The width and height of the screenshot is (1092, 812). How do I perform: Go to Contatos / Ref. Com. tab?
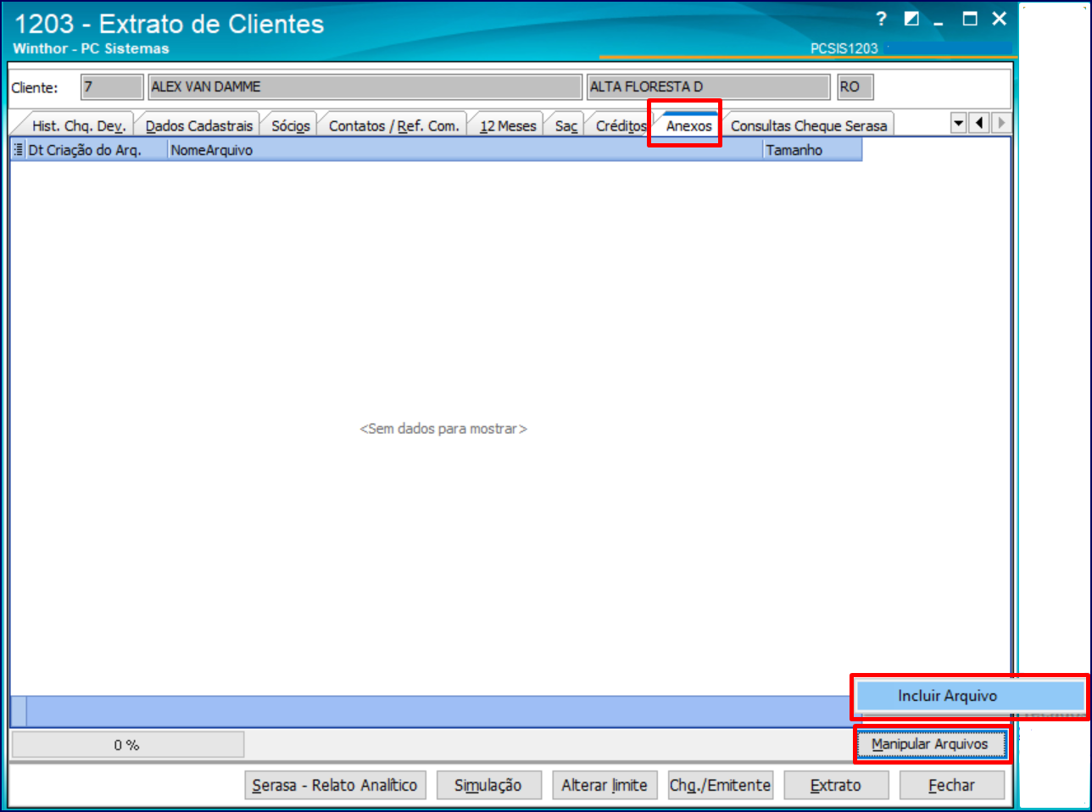coord(394,125)
